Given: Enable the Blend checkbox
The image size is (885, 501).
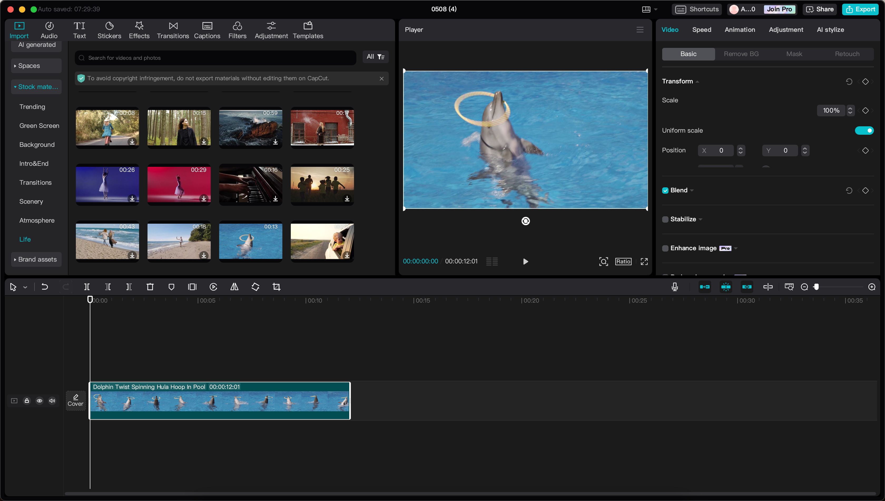Looking at the screenshot, I should [x=665, y=190].
